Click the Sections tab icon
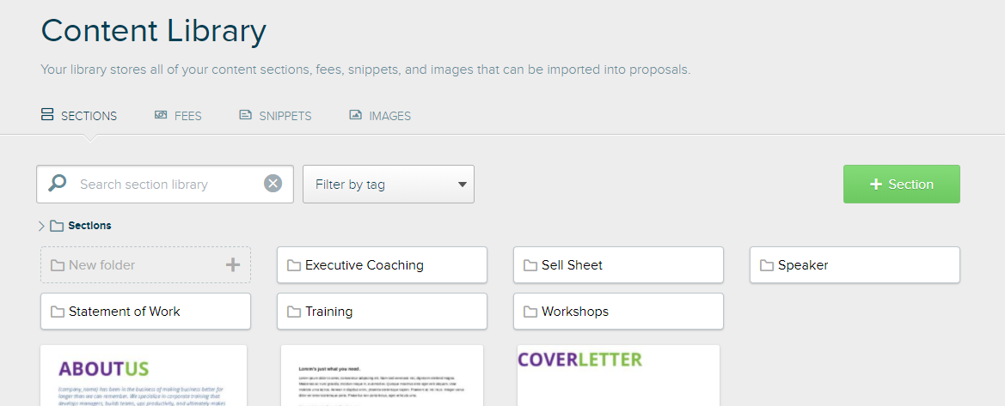Screen dimensions: 1005x406 tap(46, 115)
